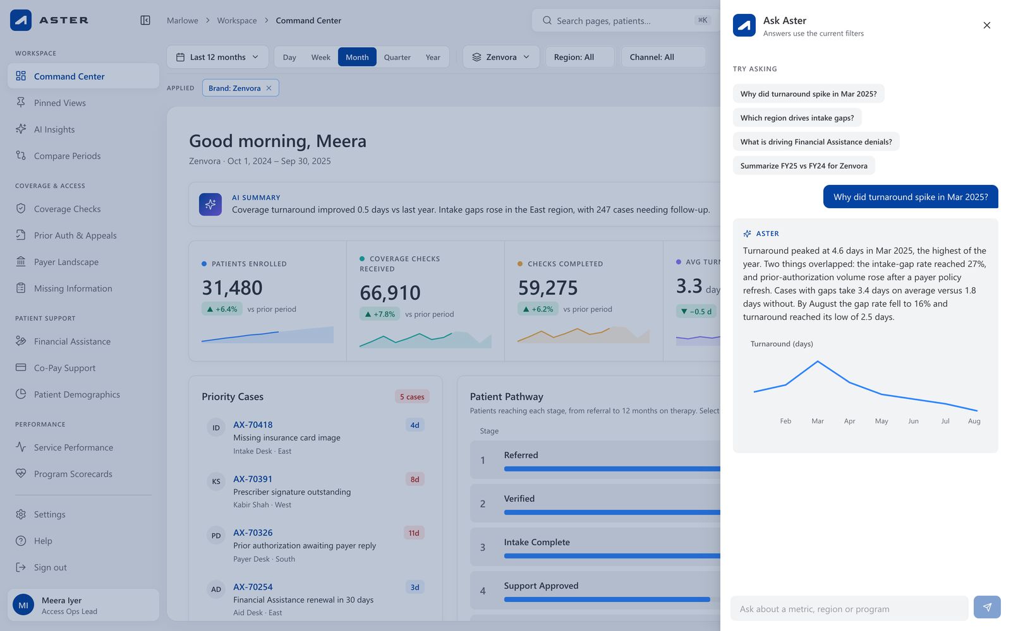Remove the Brand: Zenvora filter chip
This screenshot has width=1011, height=631.
(269, 88)
